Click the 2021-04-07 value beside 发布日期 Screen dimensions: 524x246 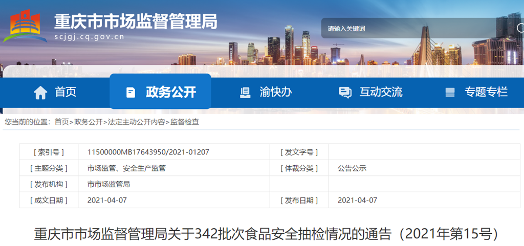(357, 200)
